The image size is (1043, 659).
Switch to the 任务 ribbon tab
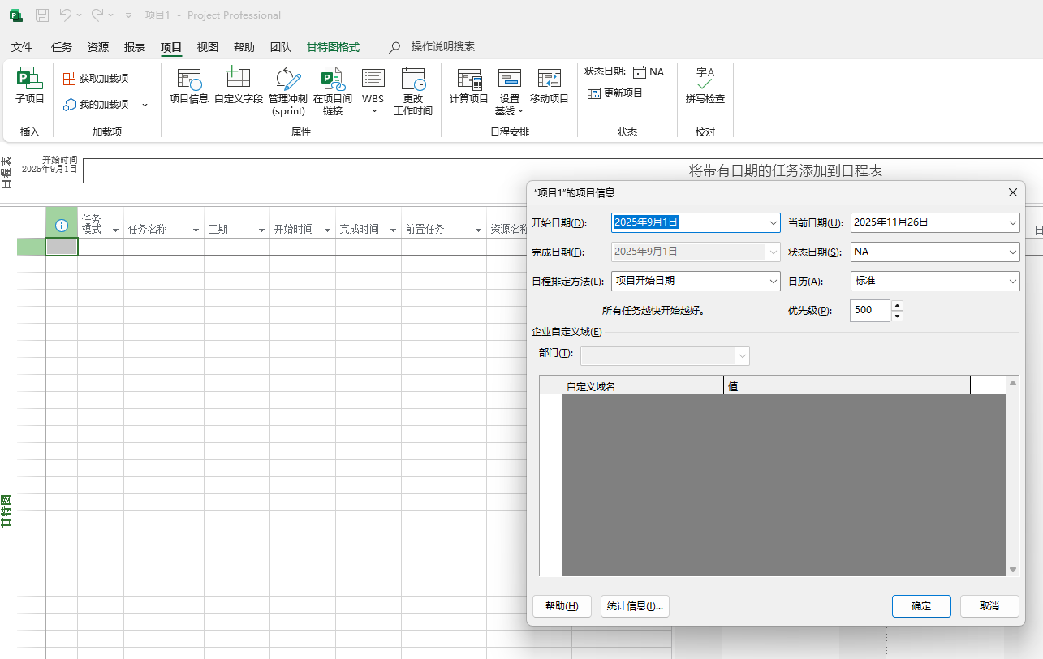(62, 47)
